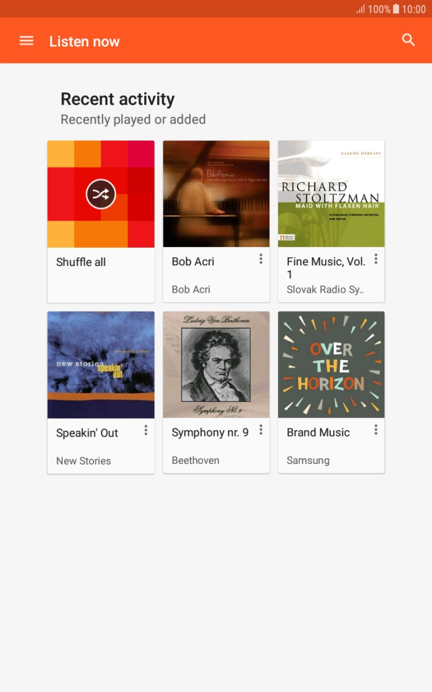Open Fine Music, Vol. 1 options menu
Screen dimensions: 432x692
[376, 259]
